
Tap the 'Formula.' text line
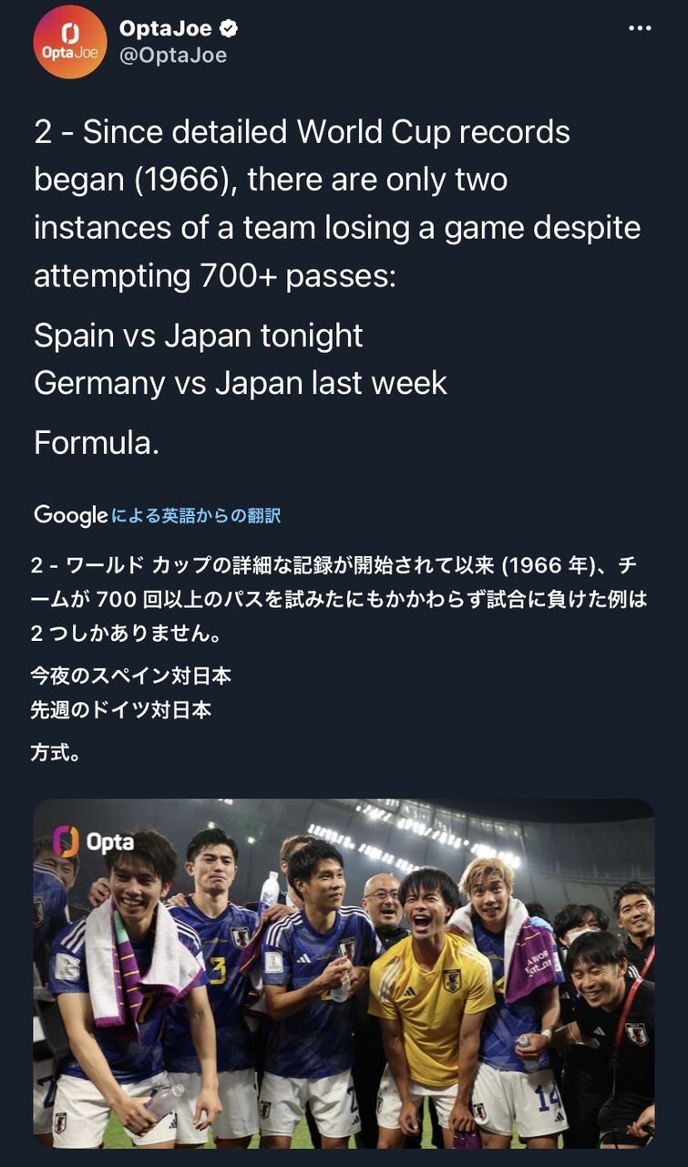pos(97,443)
